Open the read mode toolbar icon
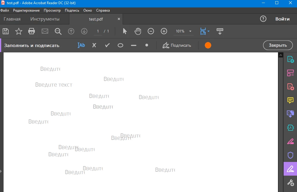 click(x=220, y=31)
